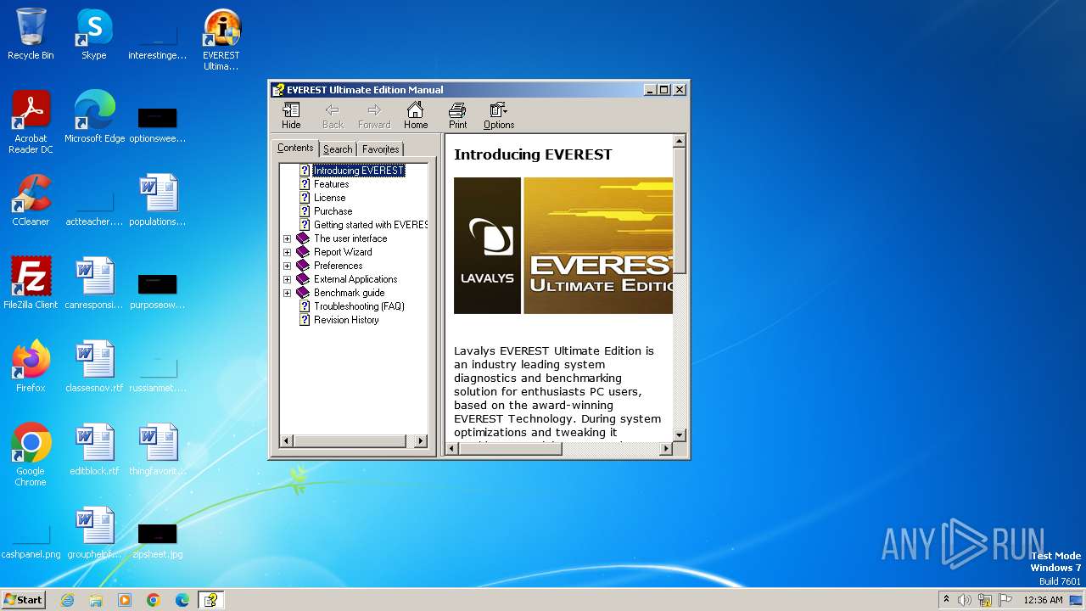The image size is (1086, 611).
Task: Click the Home toolbar icon
Action: point(416,115)
